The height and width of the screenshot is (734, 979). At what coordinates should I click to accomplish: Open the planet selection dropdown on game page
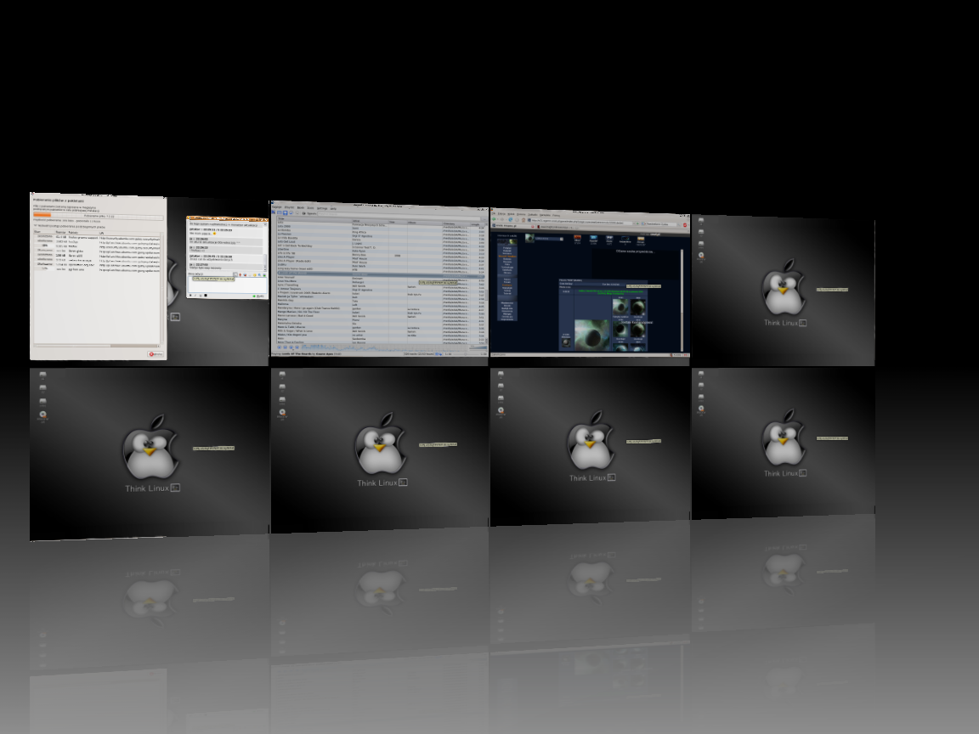pyautogui.click(x=550, y=239)
